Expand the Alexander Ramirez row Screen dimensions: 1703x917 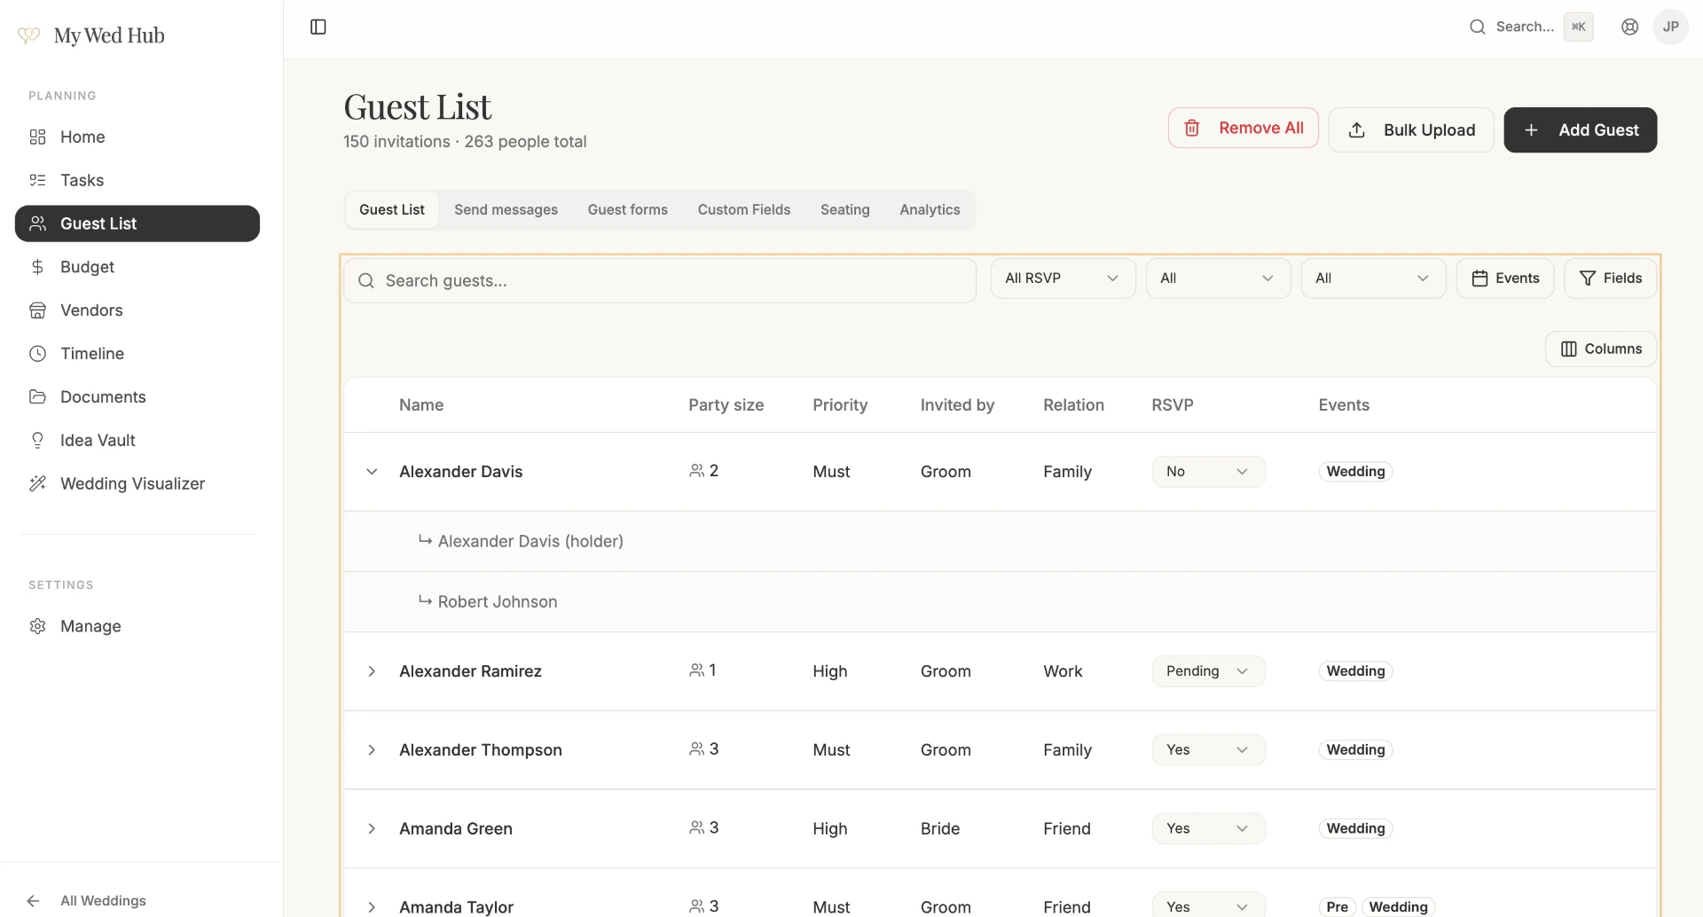[x=372, y=671]
